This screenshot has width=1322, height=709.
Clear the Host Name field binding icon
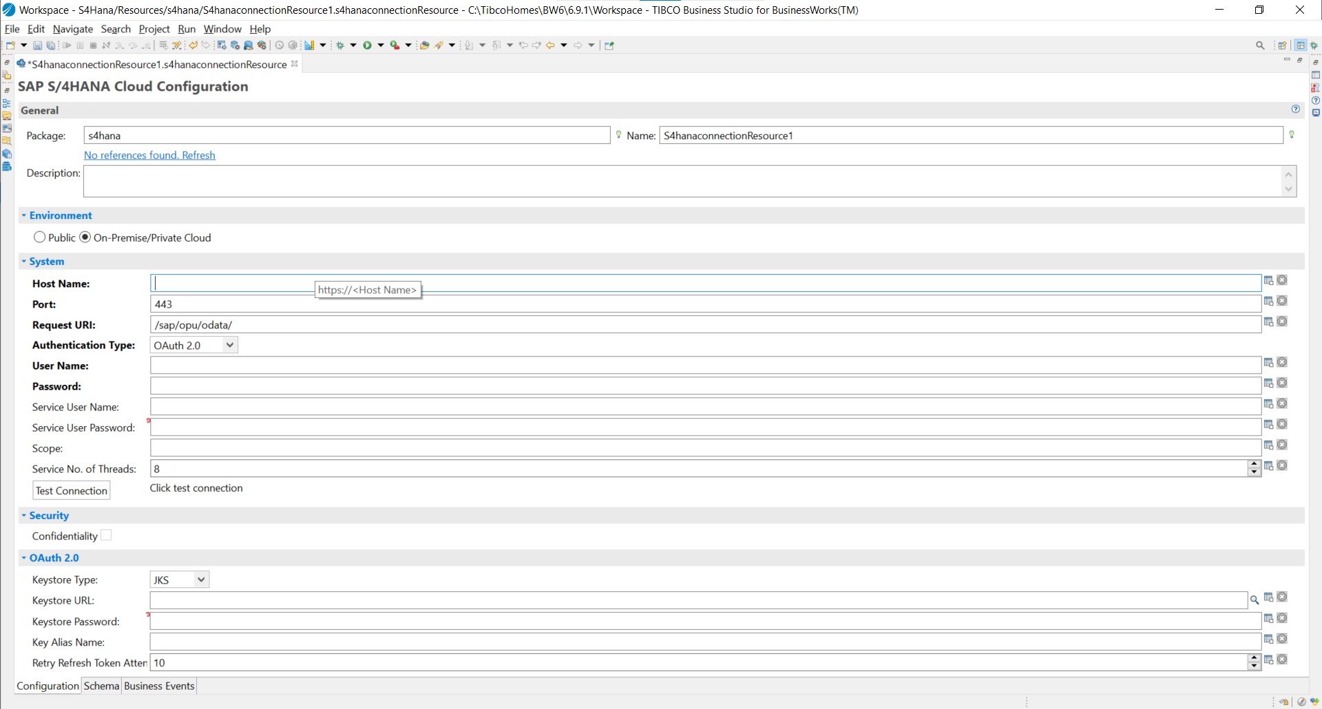click(x=1282, y=280)
